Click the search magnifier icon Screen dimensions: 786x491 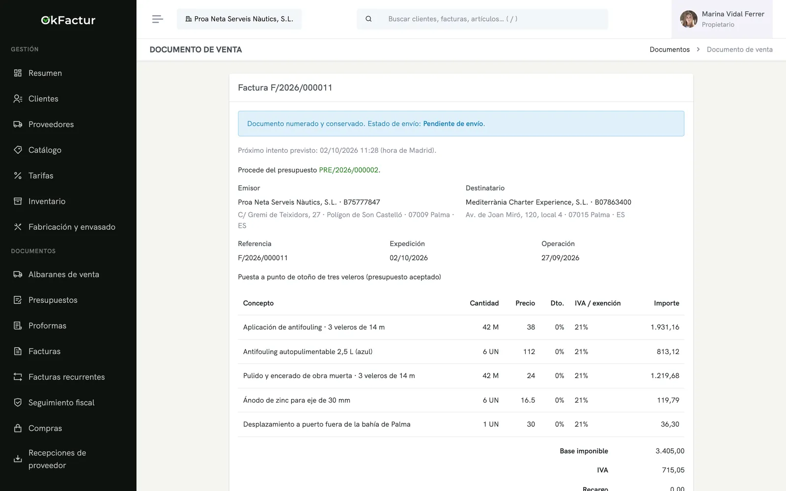point(368,19)
